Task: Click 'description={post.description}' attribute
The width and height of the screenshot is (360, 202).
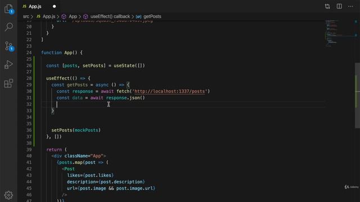Action: pos(106,182)
